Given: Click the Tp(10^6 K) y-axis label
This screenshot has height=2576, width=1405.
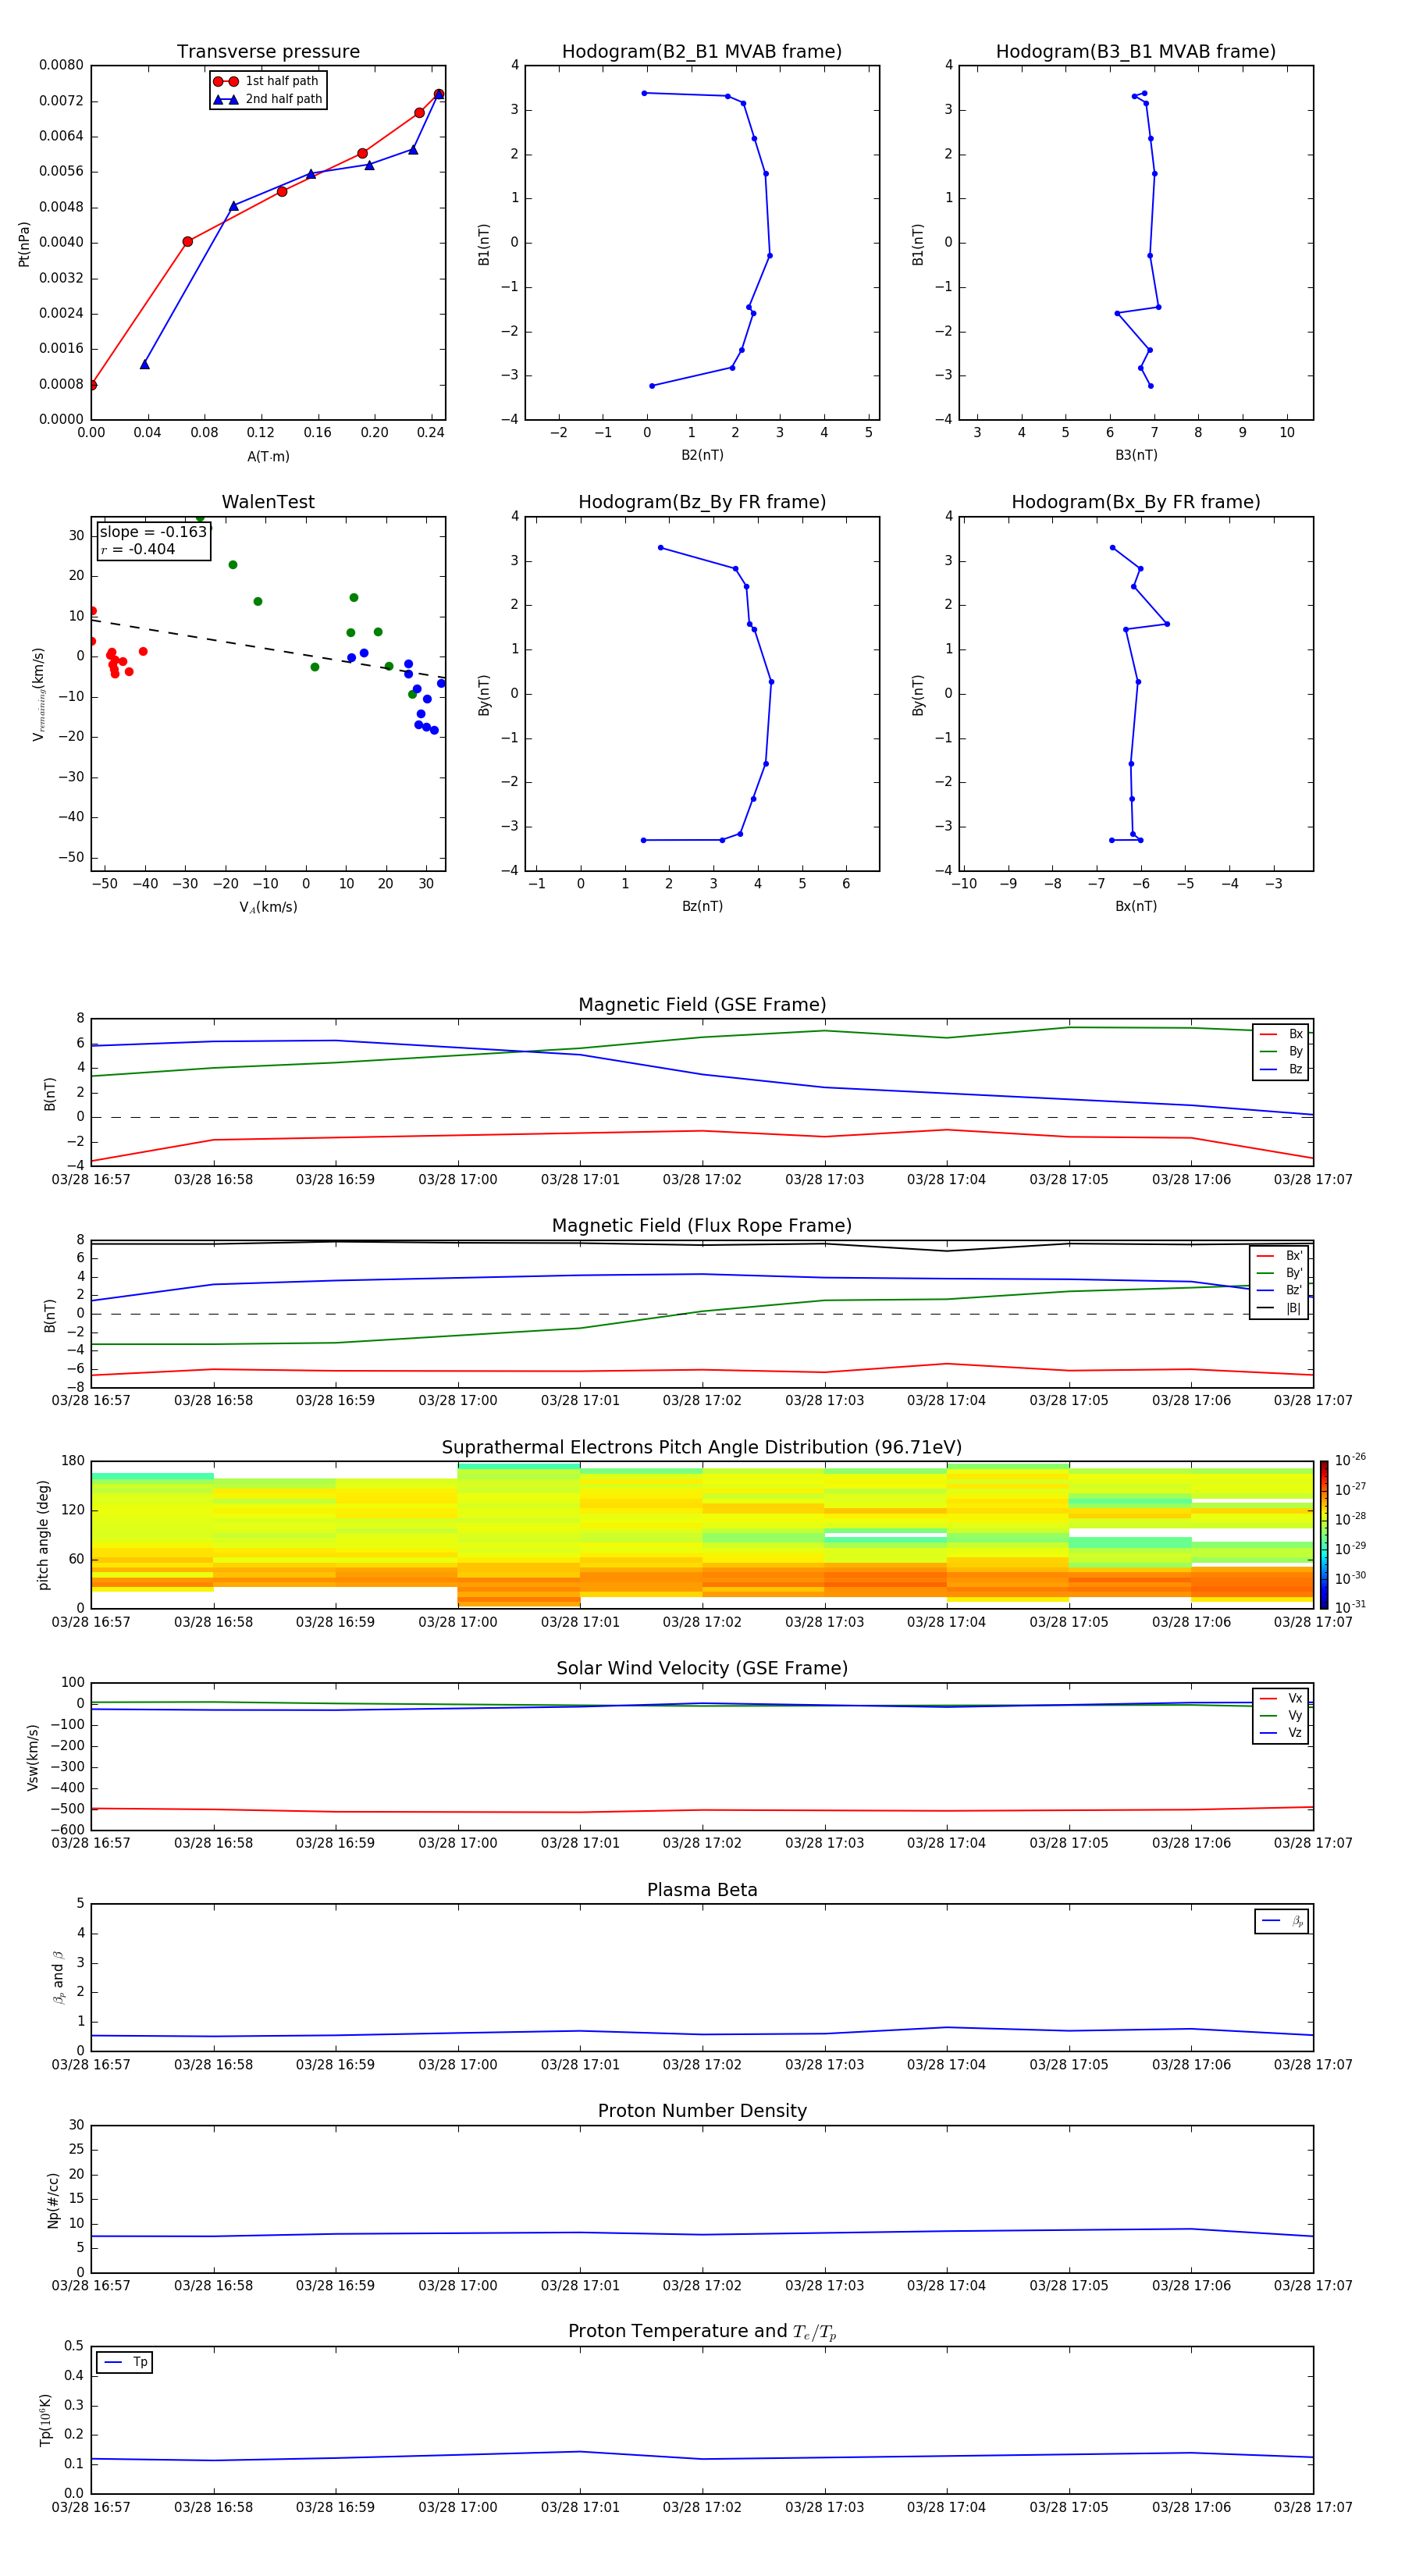Looking at the screenshot, I should tap(45, 2420).
